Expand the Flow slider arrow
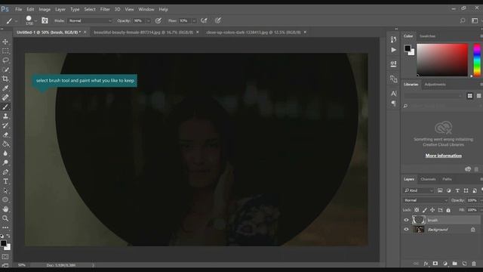This screenshot has height=272, width=483. coord(194,20)
